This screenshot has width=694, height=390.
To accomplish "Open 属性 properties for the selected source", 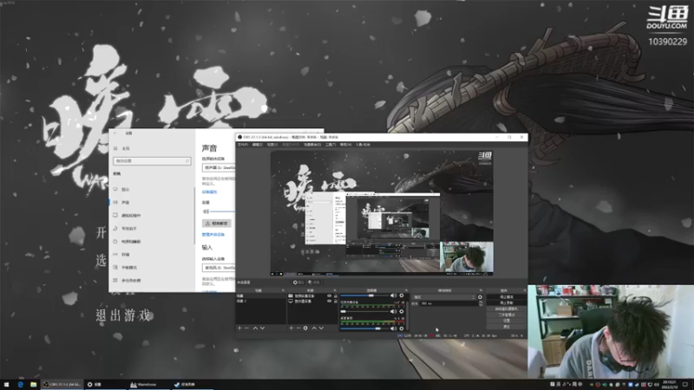I will tap(298, 283).
